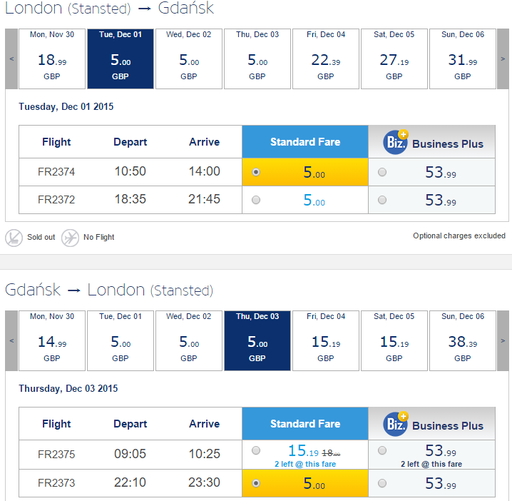The height and width of the screenshot is (501, 512).
Task: Click the No Flight airplane icon
Action: point(70,238)
